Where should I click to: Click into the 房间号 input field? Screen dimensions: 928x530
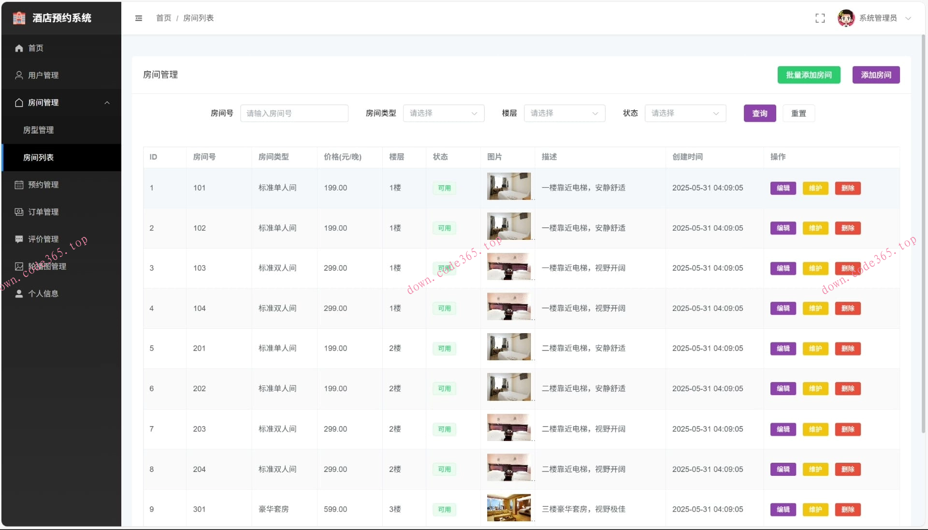pos(294,113)
